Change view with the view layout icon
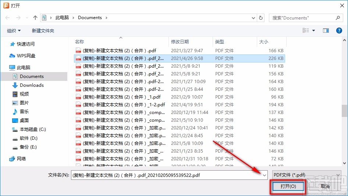Screen dimensions: 348x196 click(306, 31)
